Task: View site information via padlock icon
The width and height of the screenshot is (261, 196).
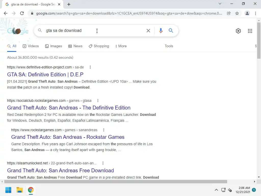Action: 32,13
